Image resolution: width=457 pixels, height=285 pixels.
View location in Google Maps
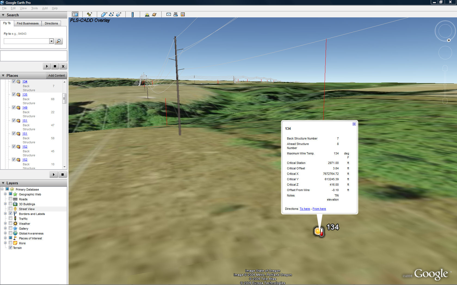183,14
